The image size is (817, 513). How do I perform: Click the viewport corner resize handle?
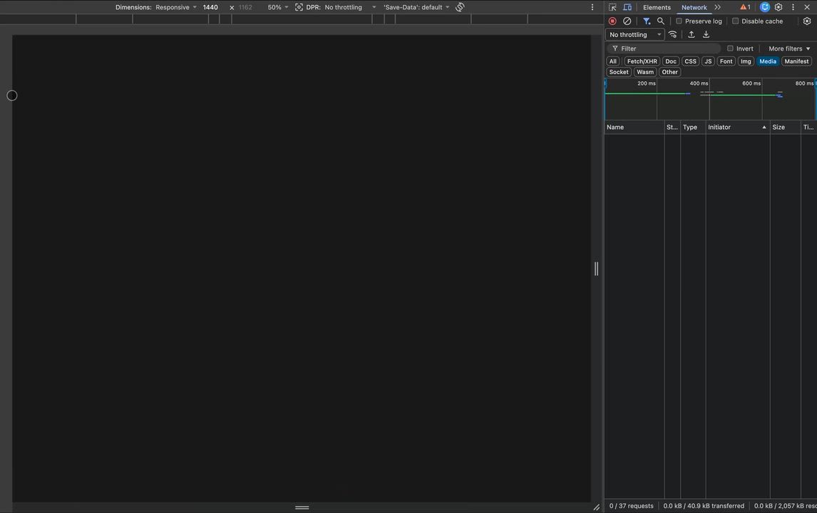coord(596,507)
